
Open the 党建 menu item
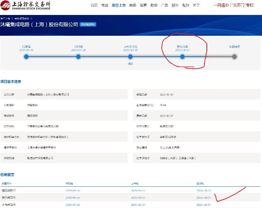104,5
